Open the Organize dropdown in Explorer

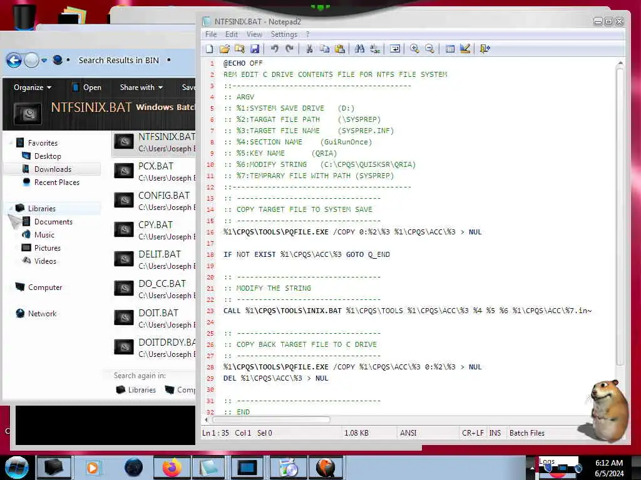33,87
